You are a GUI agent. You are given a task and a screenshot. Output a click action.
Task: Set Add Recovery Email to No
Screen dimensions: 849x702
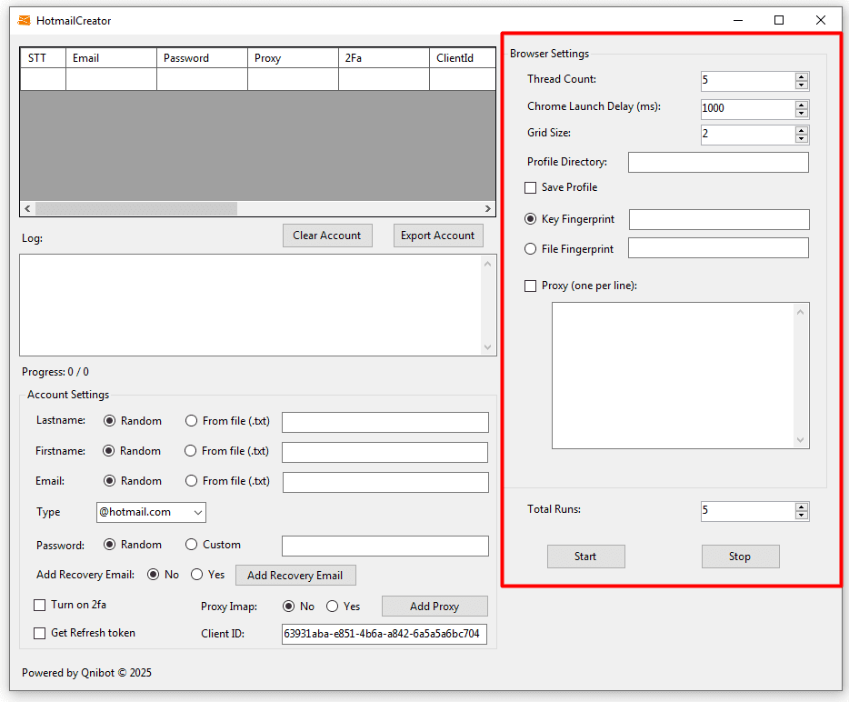click(154, 574)
